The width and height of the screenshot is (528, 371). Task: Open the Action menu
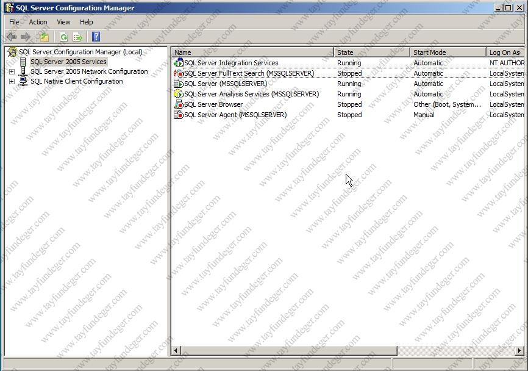(x=38, y=22)
